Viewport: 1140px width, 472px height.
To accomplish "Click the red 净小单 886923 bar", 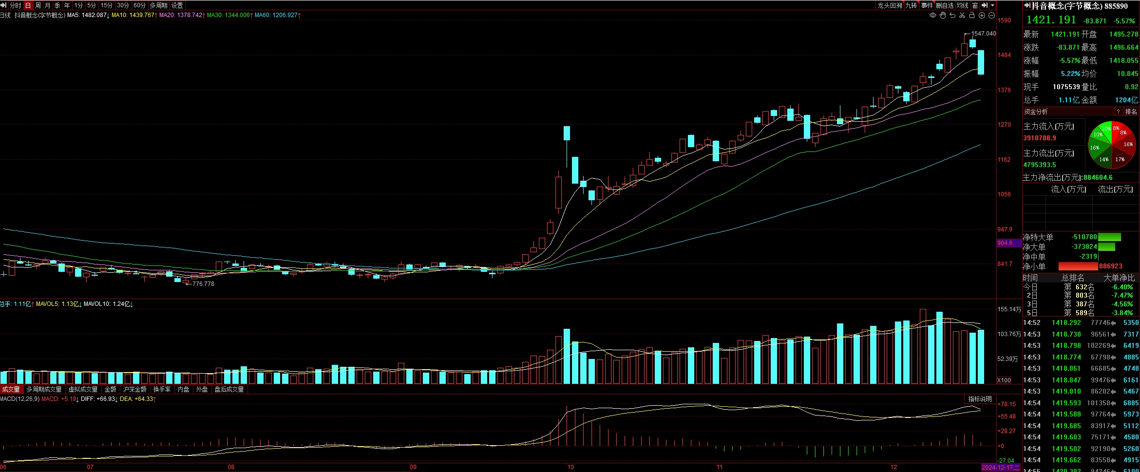I will [x=1078, y=266].
